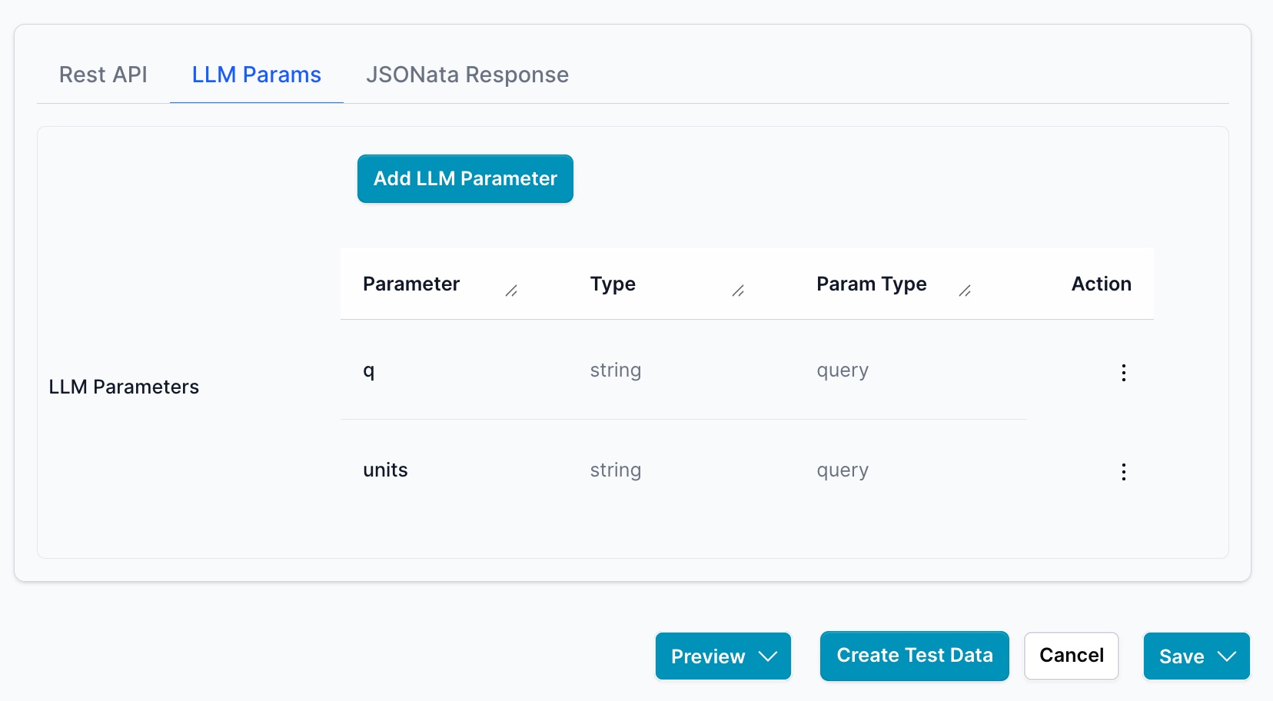Click the Type column resize handle
The width and height of the screenshot is (1273, 701).
(738, 291)
